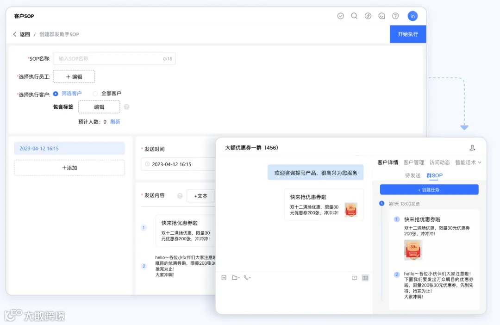The width and height of the screenshot is (500, 325).
Task: Click the 创建任务 button
Action: [x=429, y=189]
